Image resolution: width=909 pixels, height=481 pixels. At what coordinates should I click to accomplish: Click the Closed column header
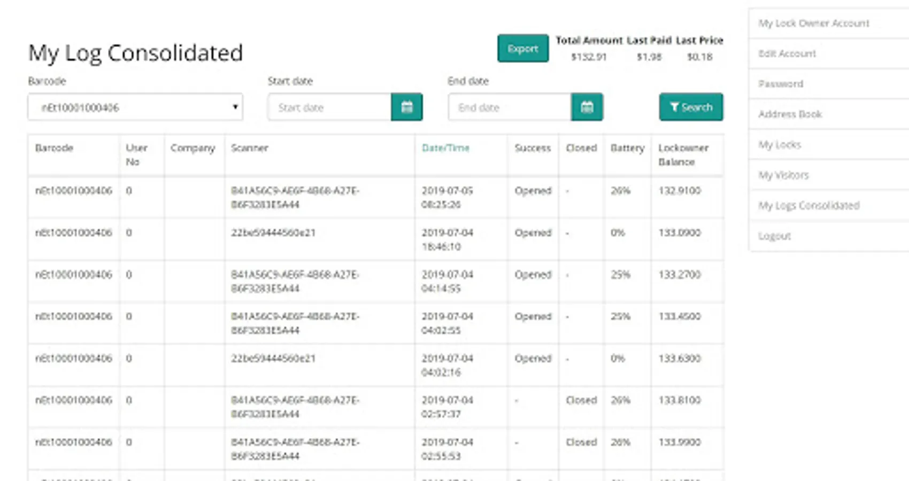click(581, 148)
